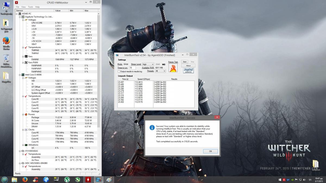Open the Help menu in HWMonitor
The height and width of the screenshot is (183, 326).
[x=37, y=7]
